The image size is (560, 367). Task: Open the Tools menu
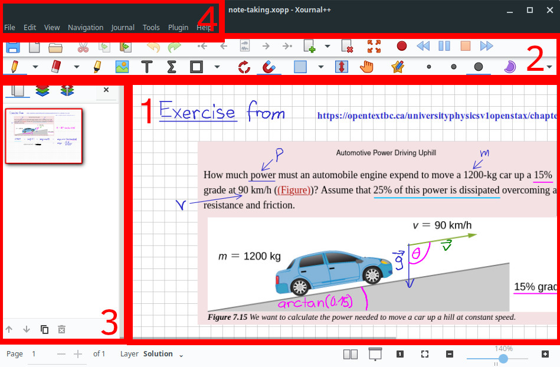pyautogui.click(x=151, y=28)
